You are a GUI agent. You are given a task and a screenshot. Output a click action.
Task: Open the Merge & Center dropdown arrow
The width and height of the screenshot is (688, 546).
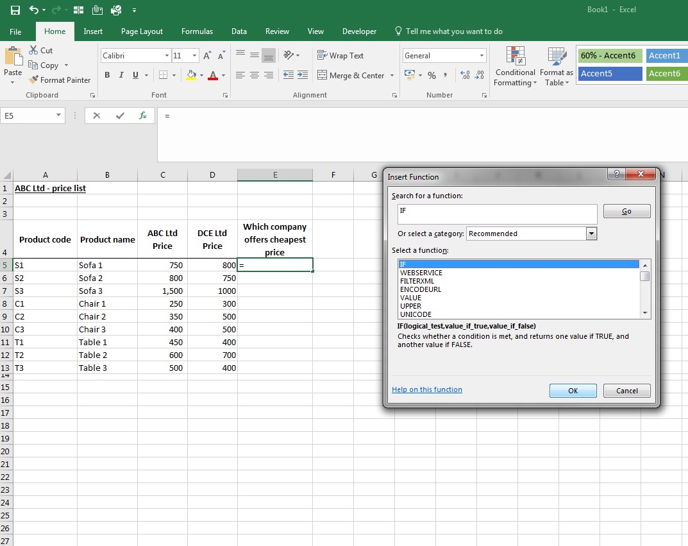coord(392,76)
